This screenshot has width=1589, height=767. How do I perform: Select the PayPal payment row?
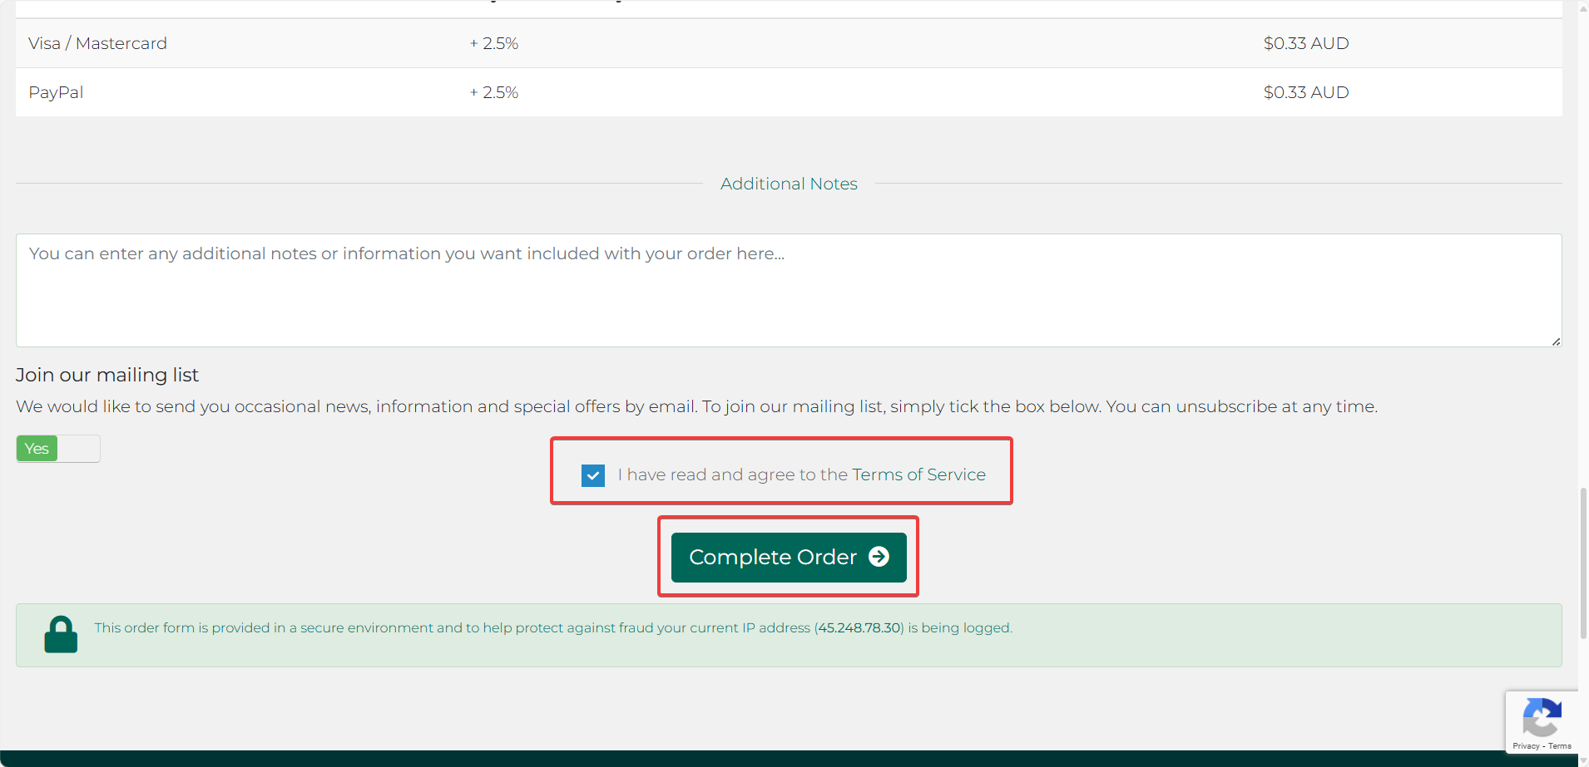[x=789, y=92]
